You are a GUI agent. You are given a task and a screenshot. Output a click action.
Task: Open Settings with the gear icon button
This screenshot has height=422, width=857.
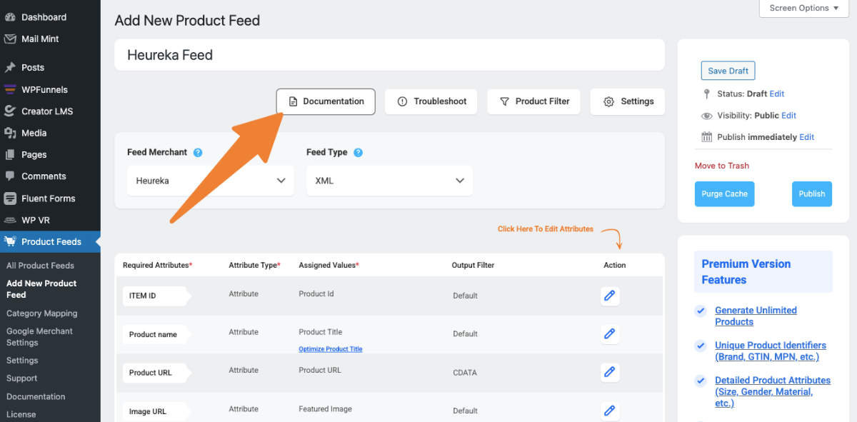click(x=628, y=101)
